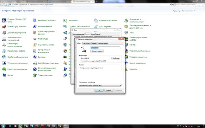Expand Применение устройства dropdown
Image resolution: width=205 pixels, height=128 pixels.
(x=100, y=85)
